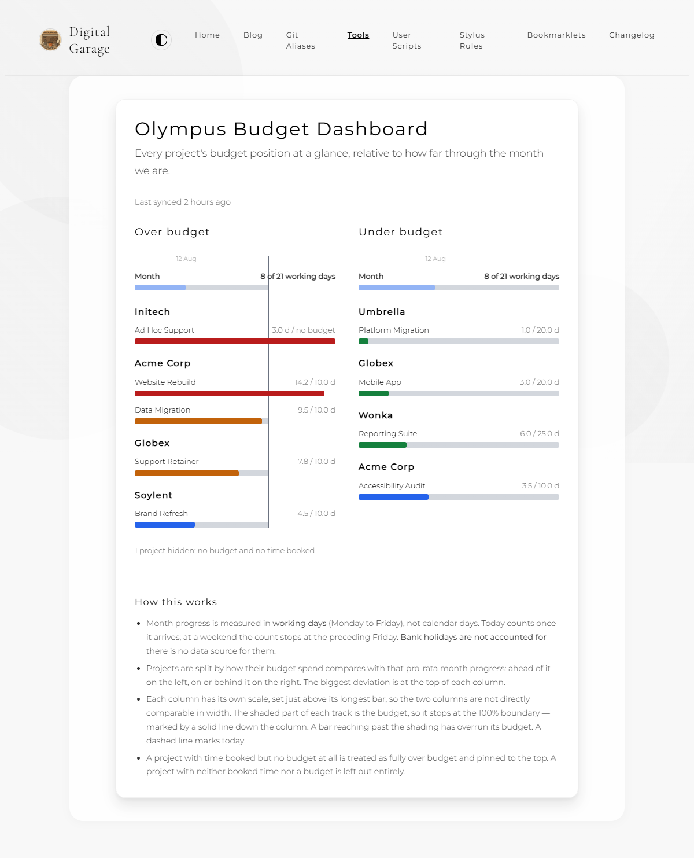Click the blue Brand Refresh bar
Screen dimensions: 694x858
(x=165, y=525)
